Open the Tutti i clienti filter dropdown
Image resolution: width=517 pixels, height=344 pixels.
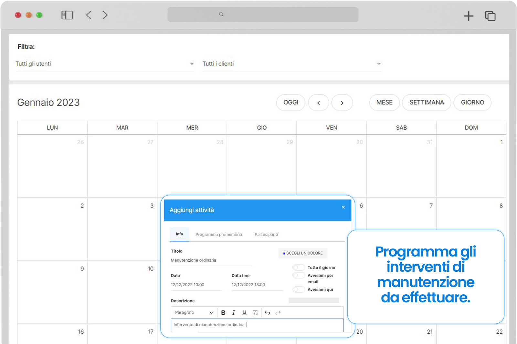(291, 64)
